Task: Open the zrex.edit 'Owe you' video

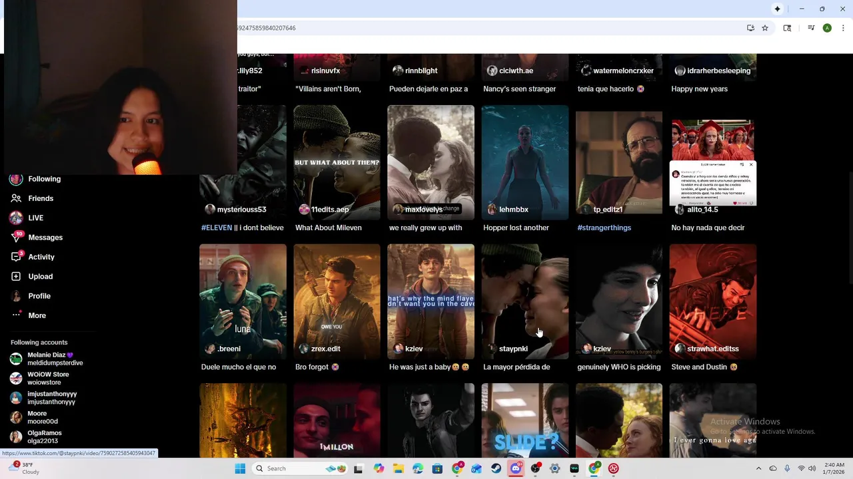Action: tap(337, 301)
